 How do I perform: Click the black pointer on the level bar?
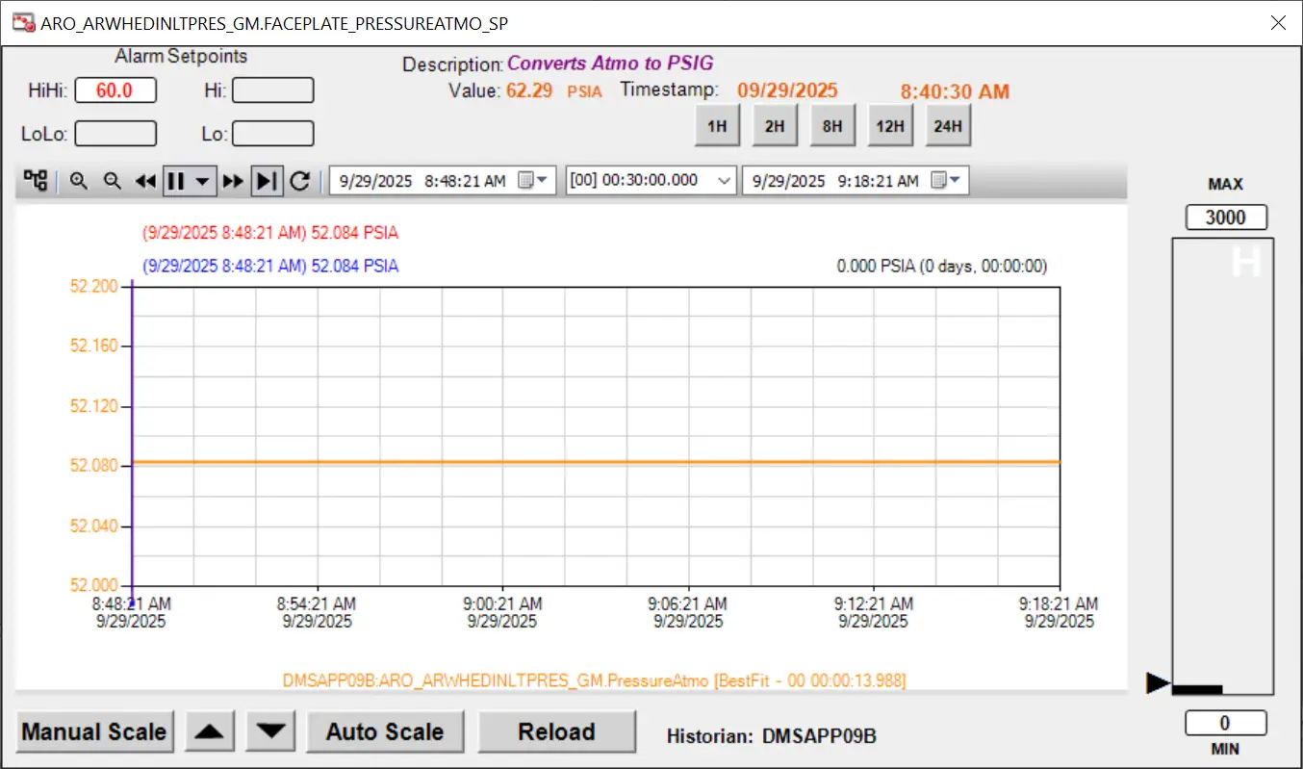point(1158,683)
